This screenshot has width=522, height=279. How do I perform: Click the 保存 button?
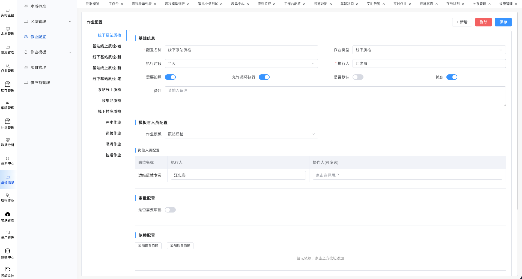tap(503, 22)
